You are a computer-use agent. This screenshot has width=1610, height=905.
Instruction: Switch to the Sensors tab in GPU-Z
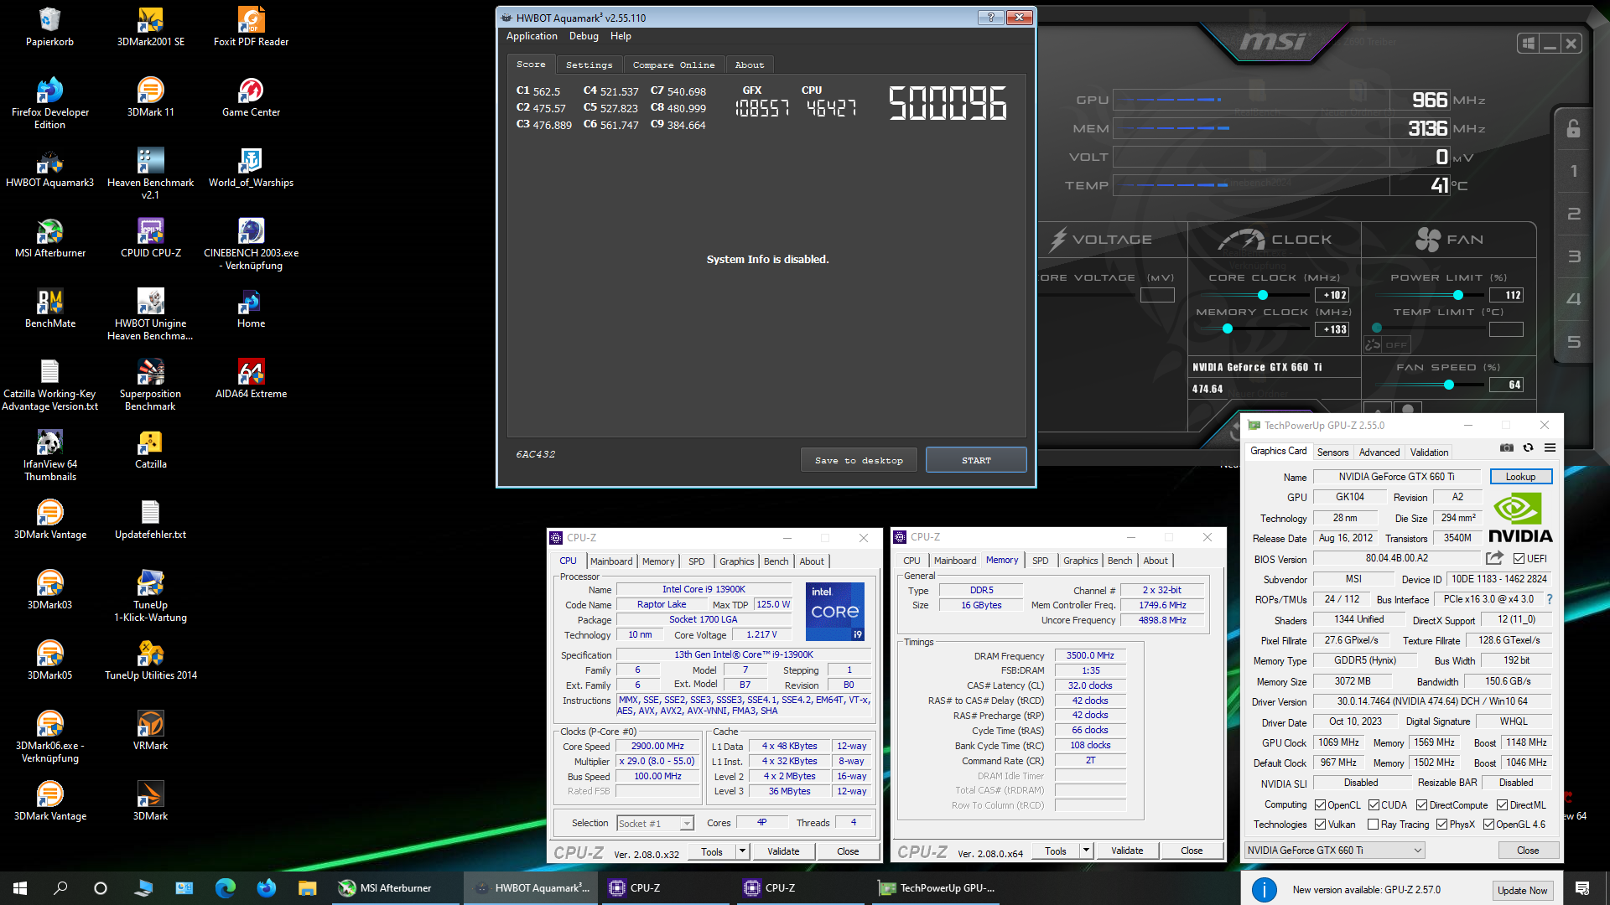click(x=1332, y=452)
